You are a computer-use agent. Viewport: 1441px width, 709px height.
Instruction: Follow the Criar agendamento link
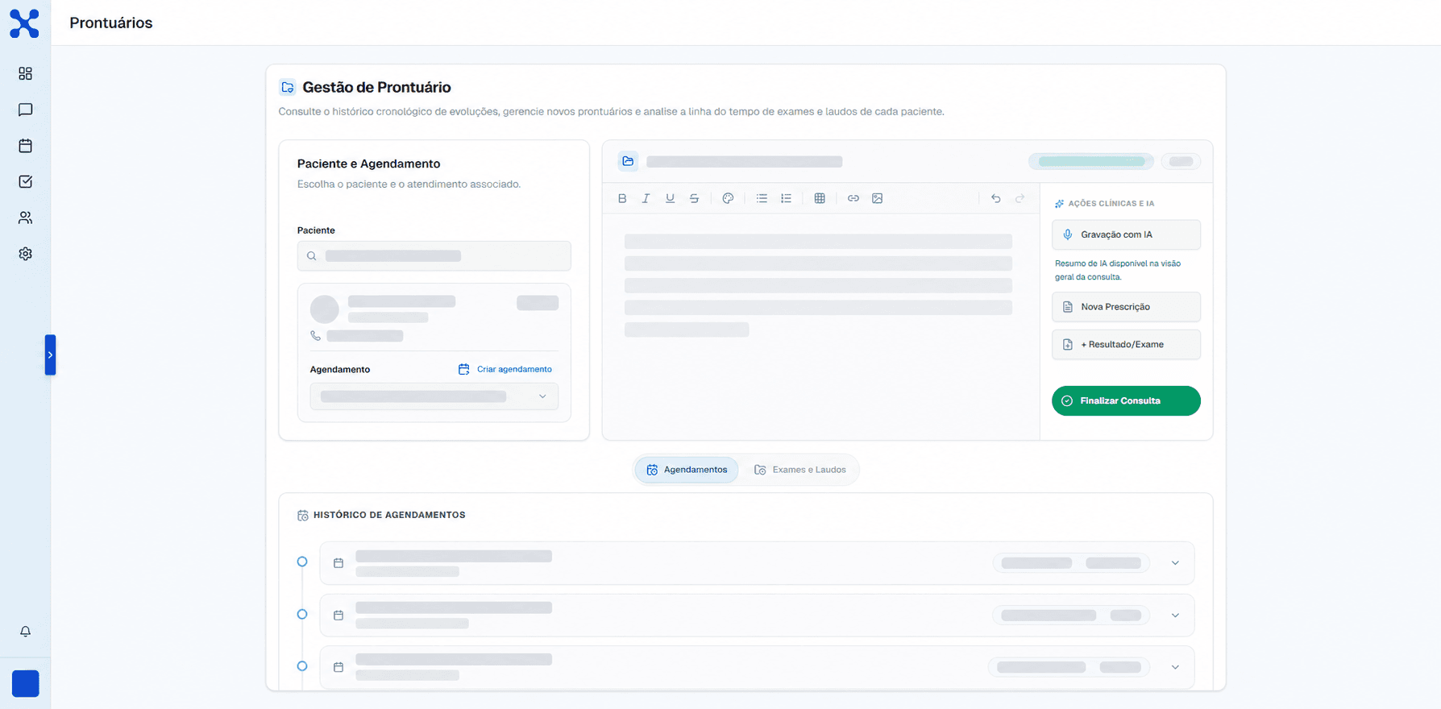505,369
